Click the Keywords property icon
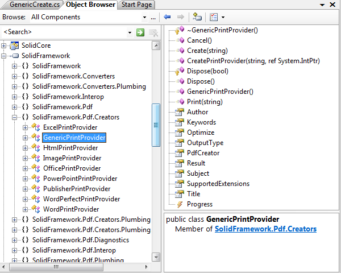 pyautogui.click(x=180, y=122)
